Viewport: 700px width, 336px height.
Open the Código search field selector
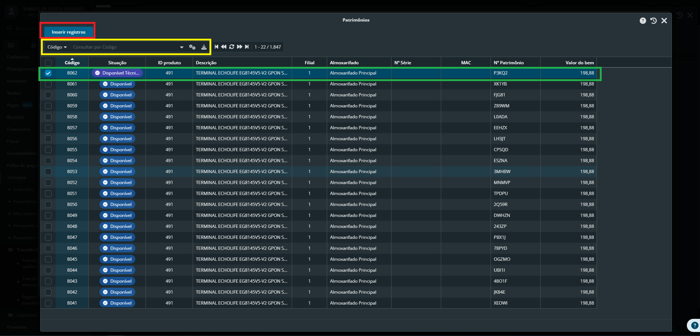[57, 47]
